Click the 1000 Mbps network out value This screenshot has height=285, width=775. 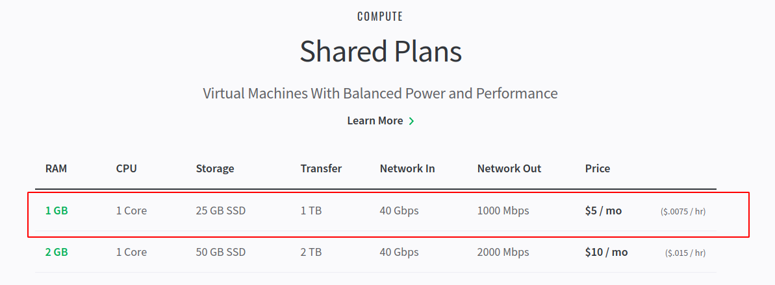pos(503,211)
